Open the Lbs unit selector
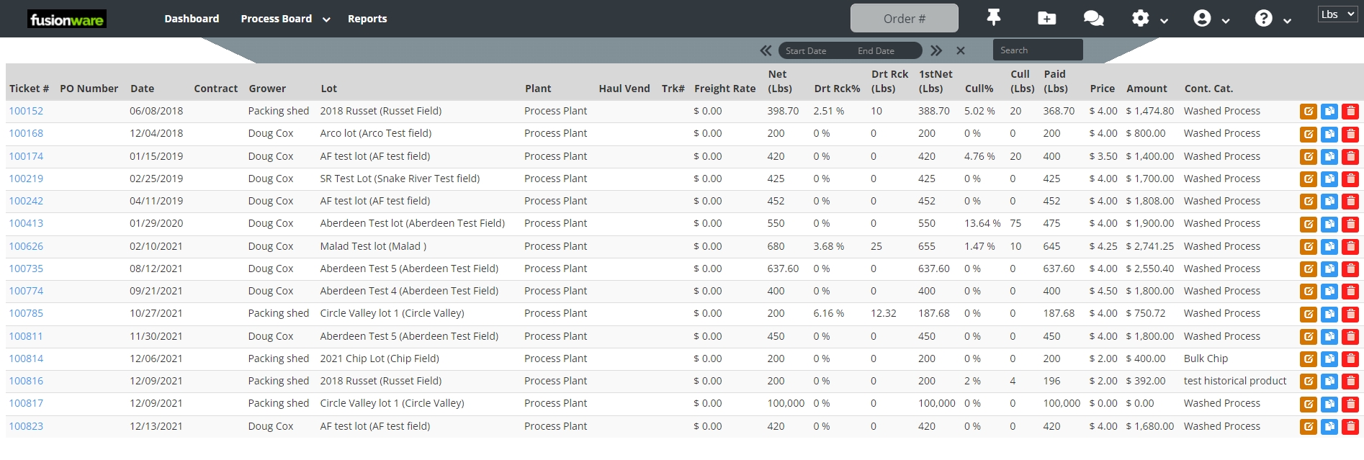Image resolution: width=1364 pixels, height=460 pixels. 1337,14
